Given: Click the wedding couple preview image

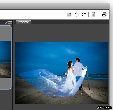Looking at the screenshot, I should [62, 73].
